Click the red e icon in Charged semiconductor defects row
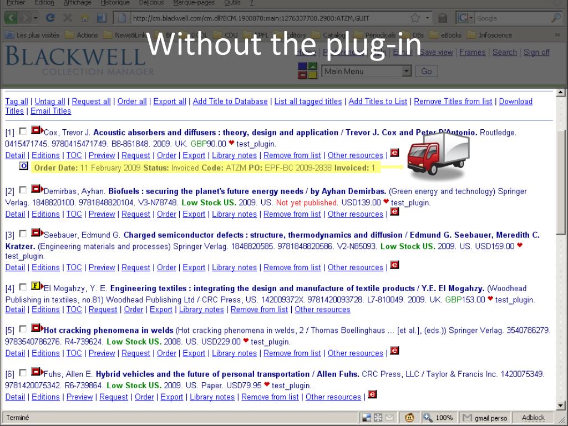The height and width of the screenshot is (426, 568). click(394, 265)
